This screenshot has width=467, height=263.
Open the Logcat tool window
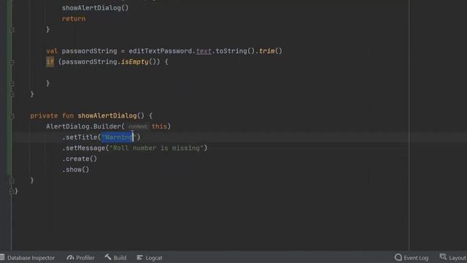tap(150, 258)
